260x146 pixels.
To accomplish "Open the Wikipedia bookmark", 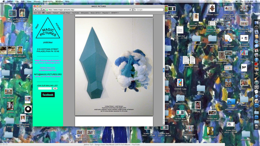I will pyautogui.click(x=85, y=13).
